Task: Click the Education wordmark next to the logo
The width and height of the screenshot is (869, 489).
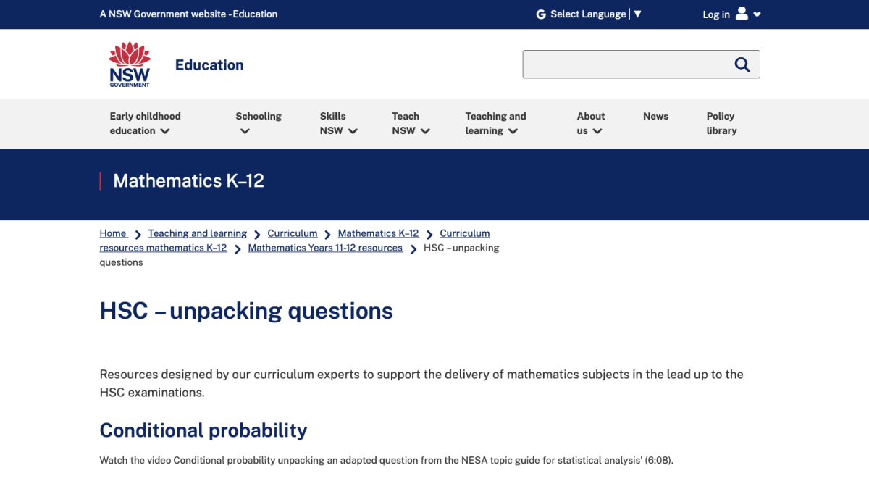Action: click(209, 64)
